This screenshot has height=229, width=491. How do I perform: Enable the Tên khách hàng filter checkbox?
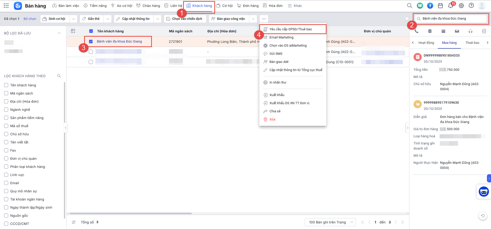click(x=6, y=85)
